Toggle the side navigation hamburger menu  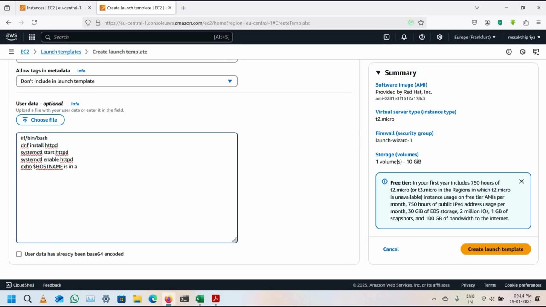point(11,52)
